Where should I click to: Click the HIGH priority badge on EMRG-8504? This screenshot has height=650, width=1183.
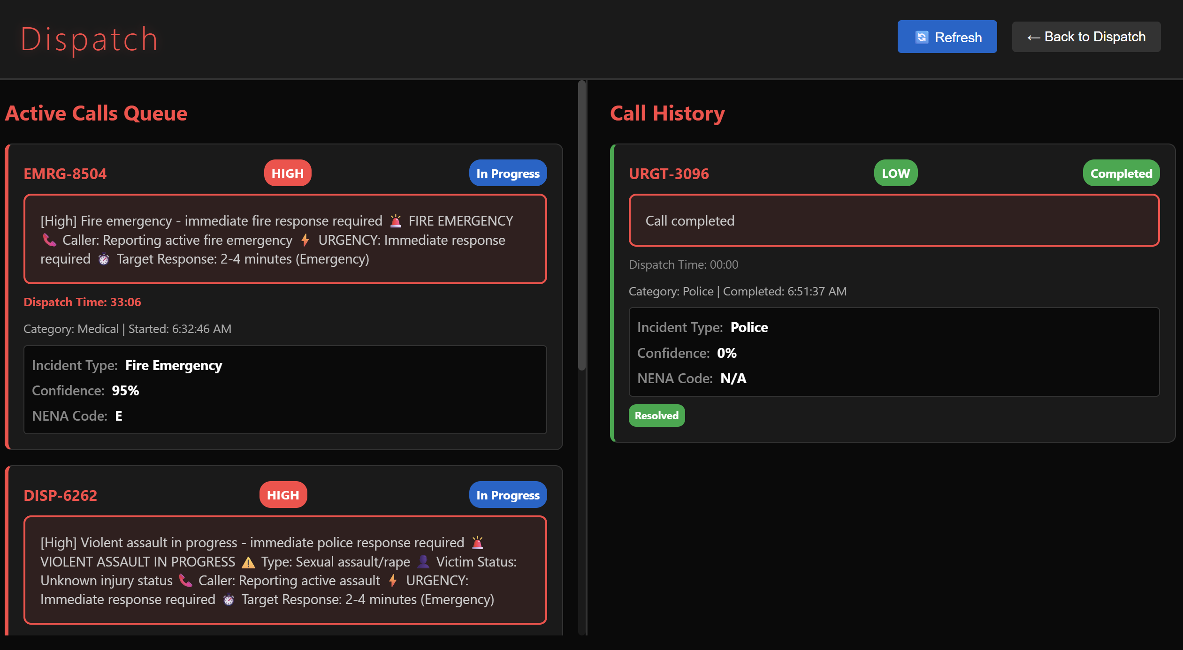288,173
